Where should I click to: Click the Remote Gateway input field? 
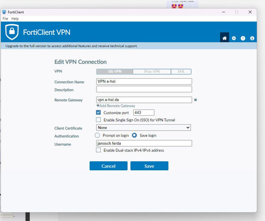point(144,100)
